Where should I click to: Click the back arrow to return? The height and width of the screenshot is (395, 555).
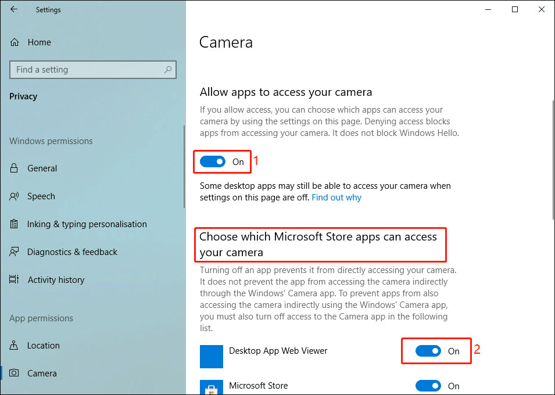point(13,9)
